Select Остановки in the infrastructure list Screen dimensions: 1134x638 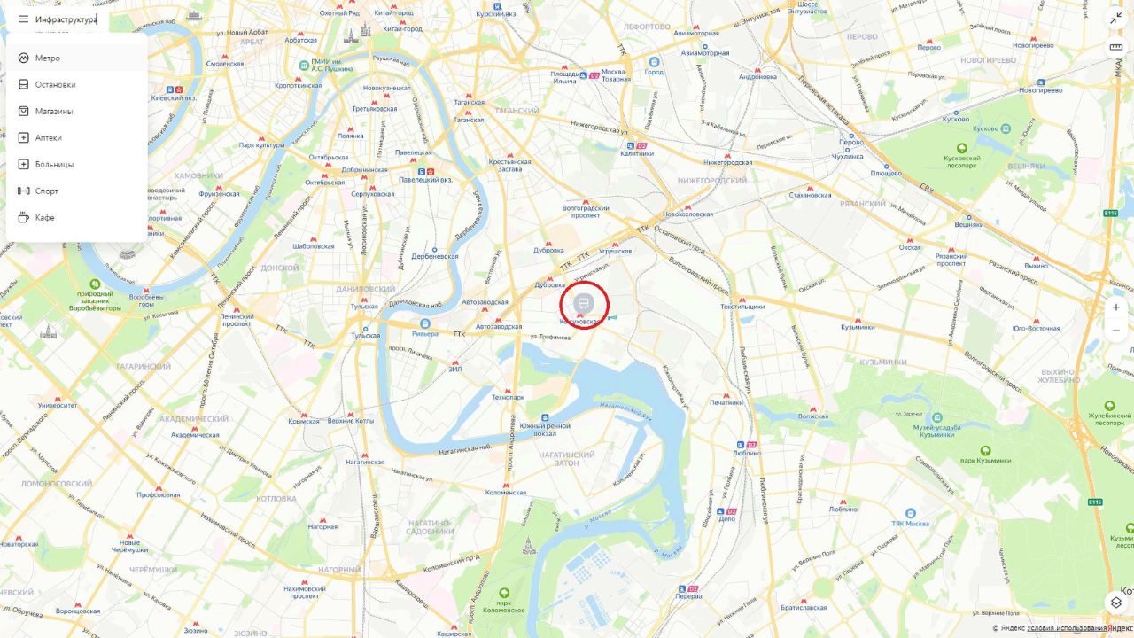tap(77, 84)
